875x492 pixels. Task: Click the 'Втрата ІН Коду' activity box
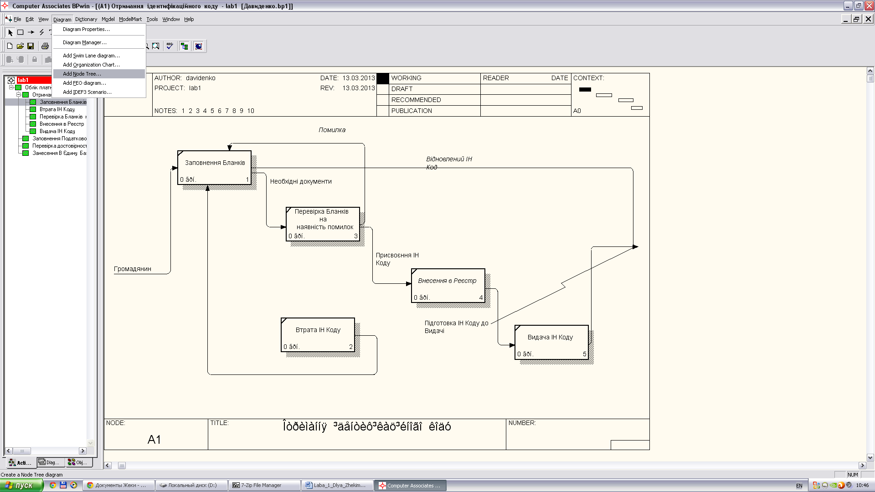318,335
